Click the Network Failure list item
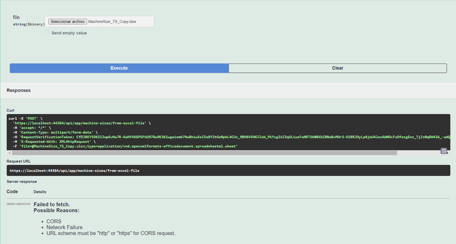 pos(64,227)
